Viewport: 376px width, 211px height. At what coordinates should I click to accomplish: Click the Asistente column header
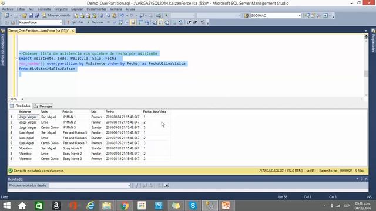tap(25, 112)
